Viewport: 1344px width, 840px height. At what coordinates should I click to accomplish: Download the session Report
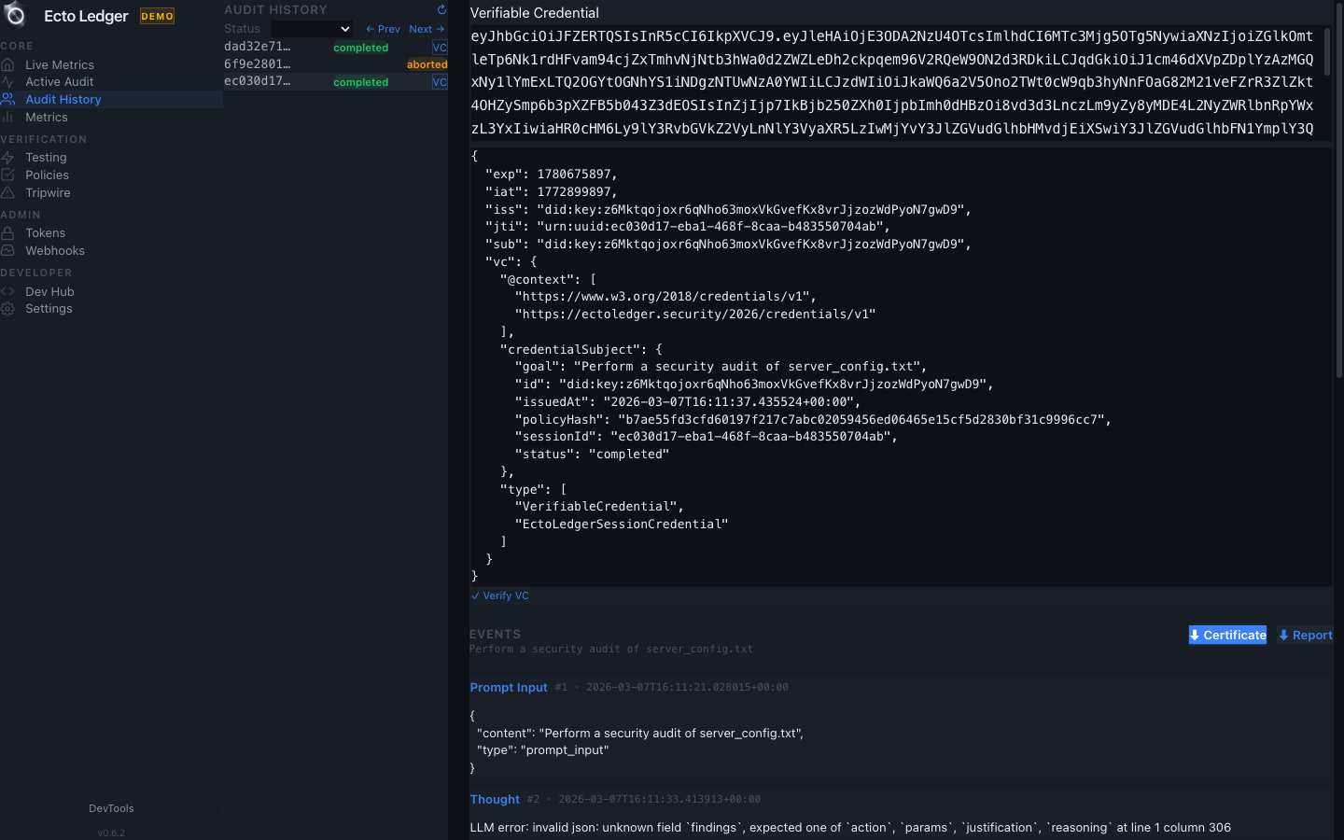coord(1305,636)
